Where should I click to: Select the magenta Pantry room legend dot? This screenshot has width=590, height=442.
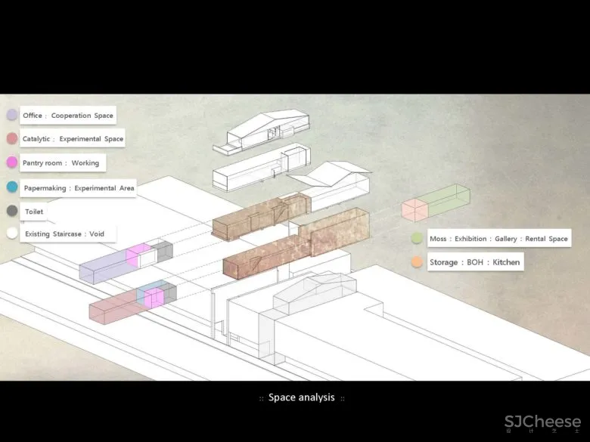[x=12, y=162]
